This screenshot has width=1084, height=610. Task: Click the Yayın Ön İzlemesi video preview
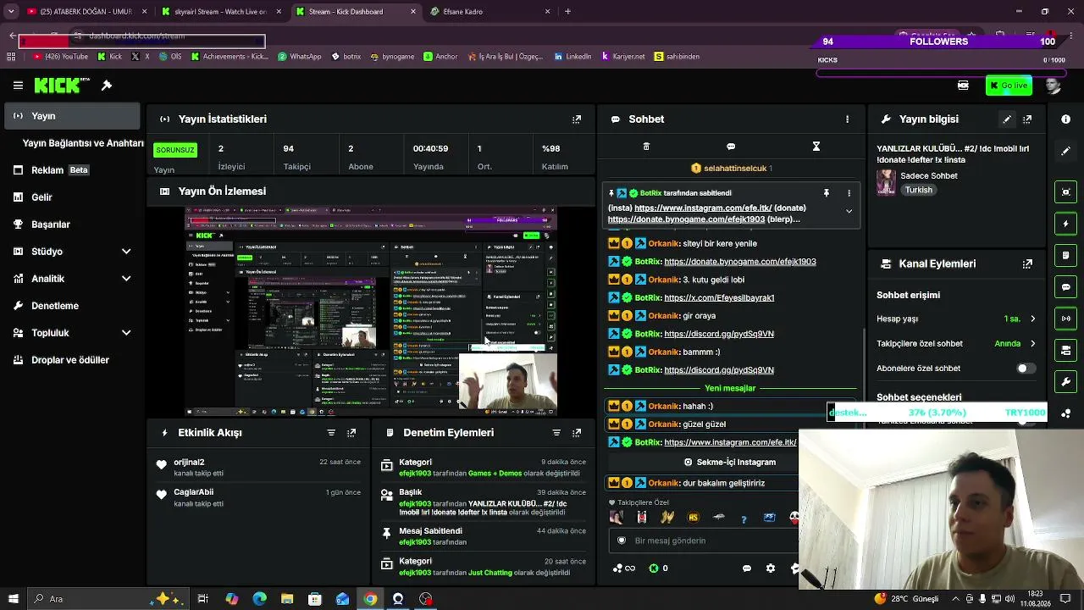[x=371, y=311]
